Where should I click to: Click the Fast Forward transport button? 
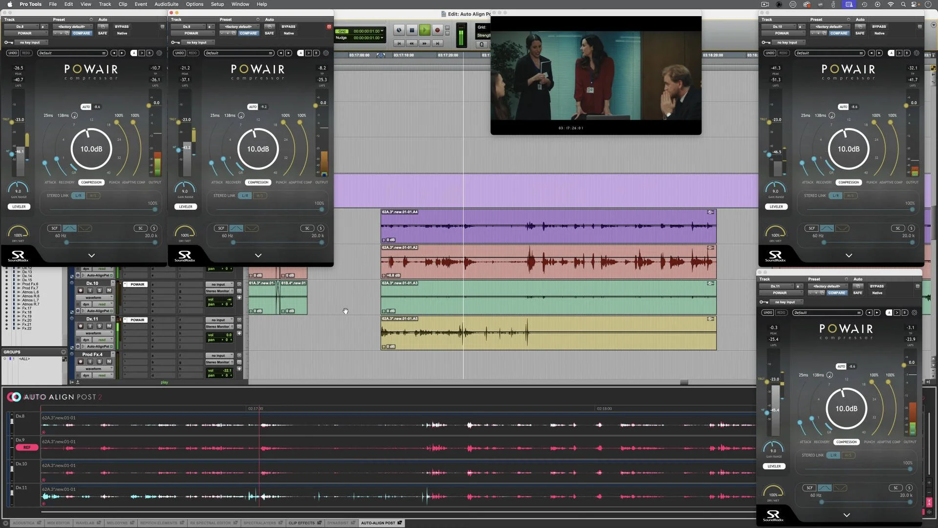pyautogui.click(x=425, y=43)
